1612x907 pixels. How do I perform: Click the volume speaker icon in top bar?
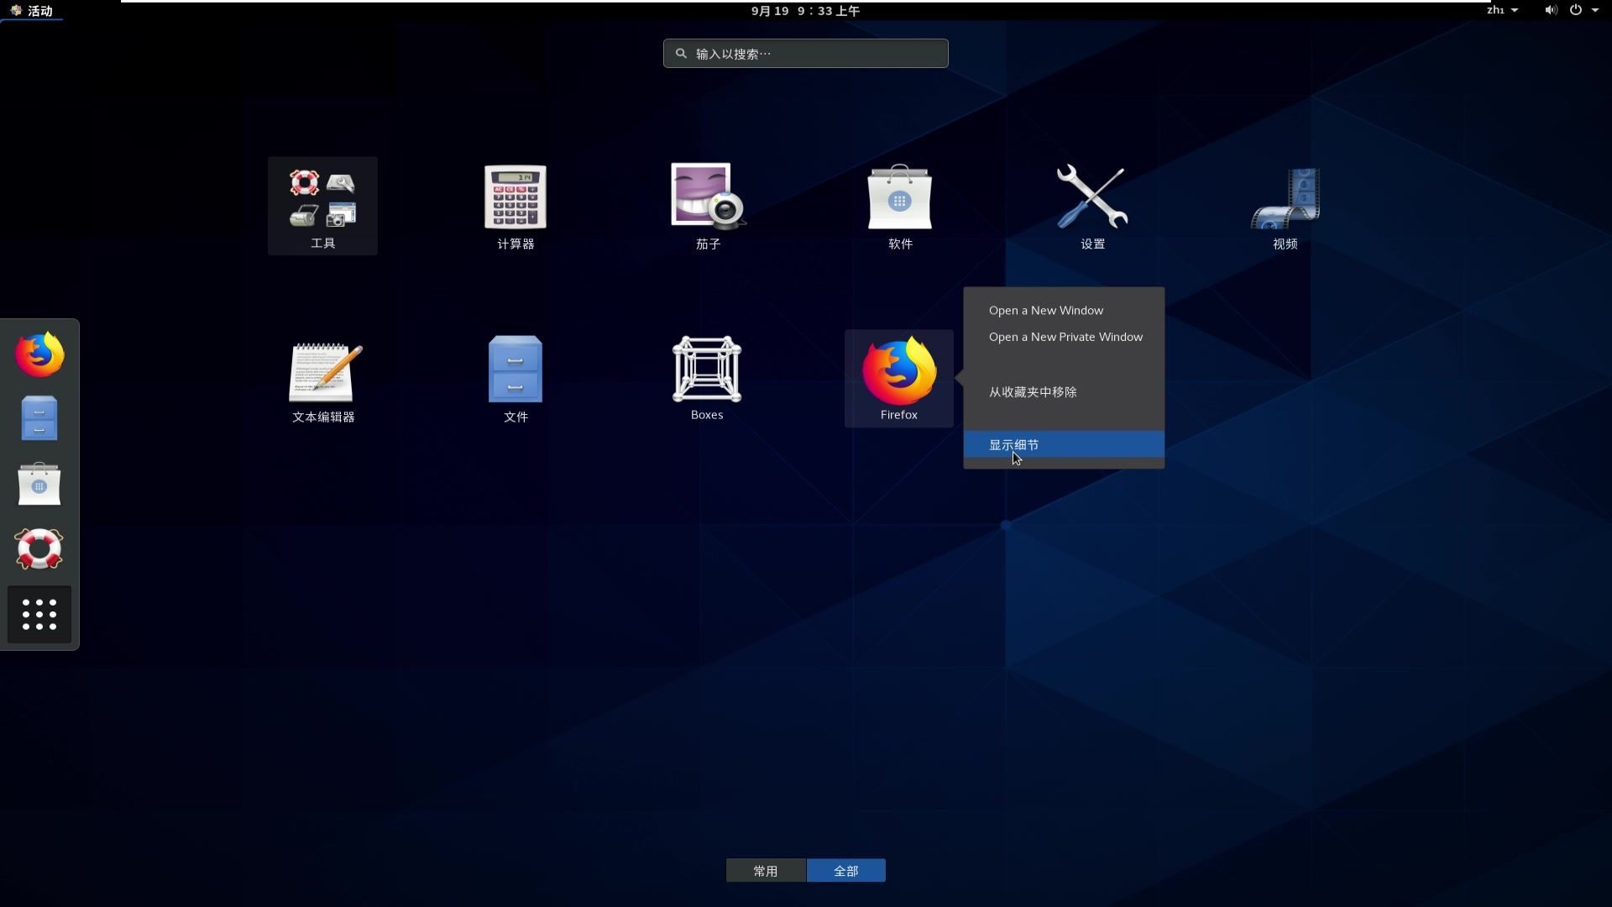(1551, 10)
